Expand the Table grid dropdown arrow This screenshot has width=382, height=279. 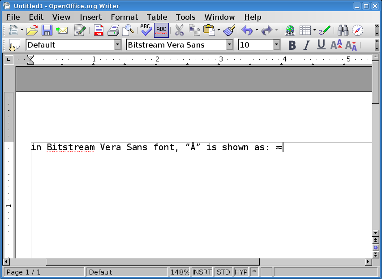(314, 30)
